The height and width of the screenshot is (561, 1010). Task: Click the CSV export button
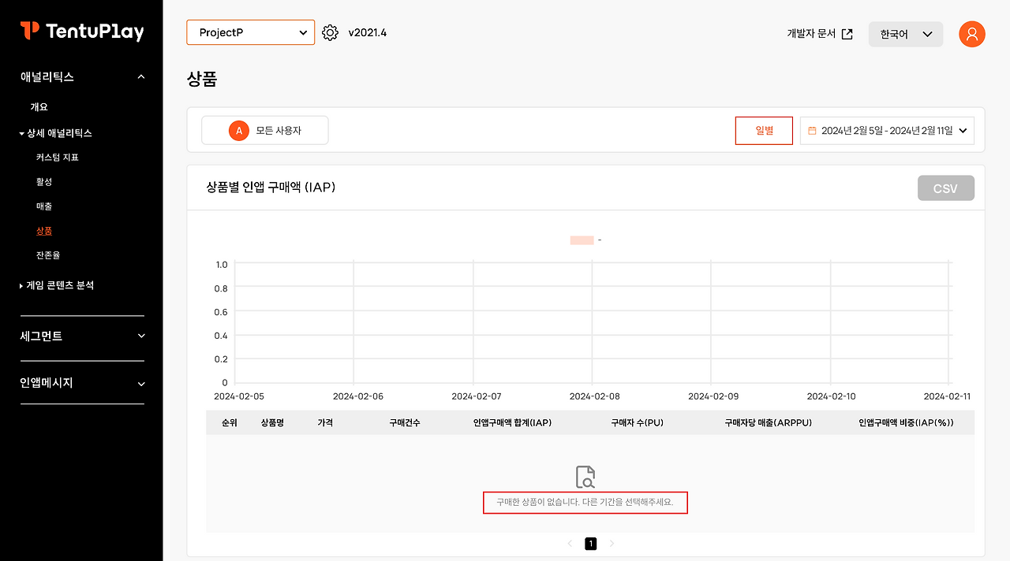pyautogui.click(x=945, y=188)
